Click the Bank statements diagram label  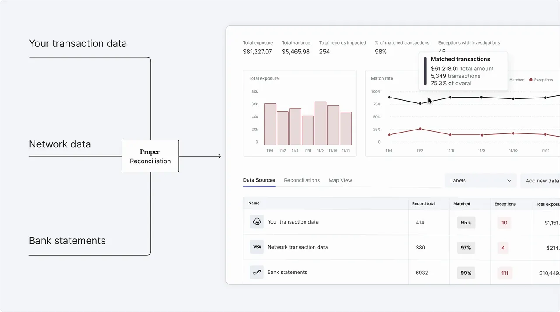(67, 241)
